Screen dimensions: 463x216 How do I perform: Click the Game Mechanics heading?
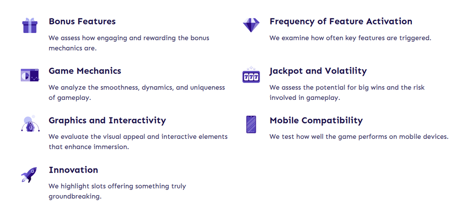point(85,71)
